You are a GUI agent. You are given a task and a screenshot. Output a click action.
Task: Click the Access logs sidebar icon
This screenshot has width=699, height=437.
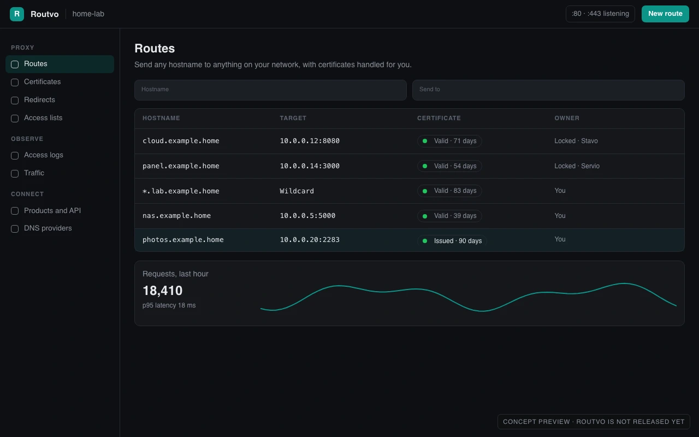click(x=15, y=156)
